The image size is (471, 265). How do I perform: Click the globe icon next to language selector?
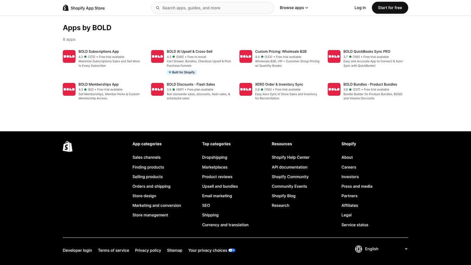click(x=358, y=249)
